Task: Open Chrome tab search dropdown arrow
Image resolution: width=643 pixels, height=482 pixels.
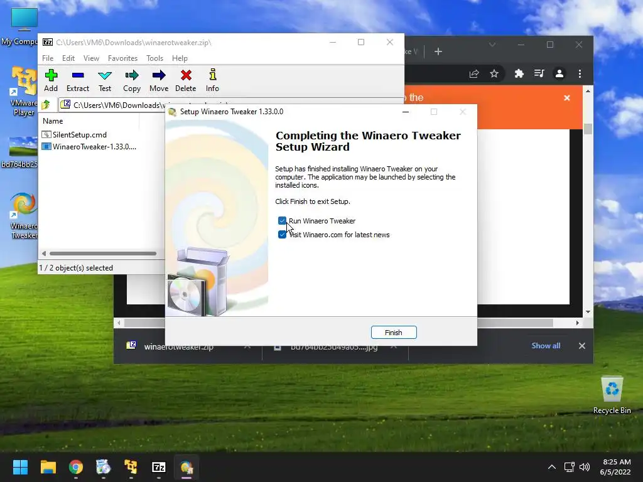Action: (492, 45)
